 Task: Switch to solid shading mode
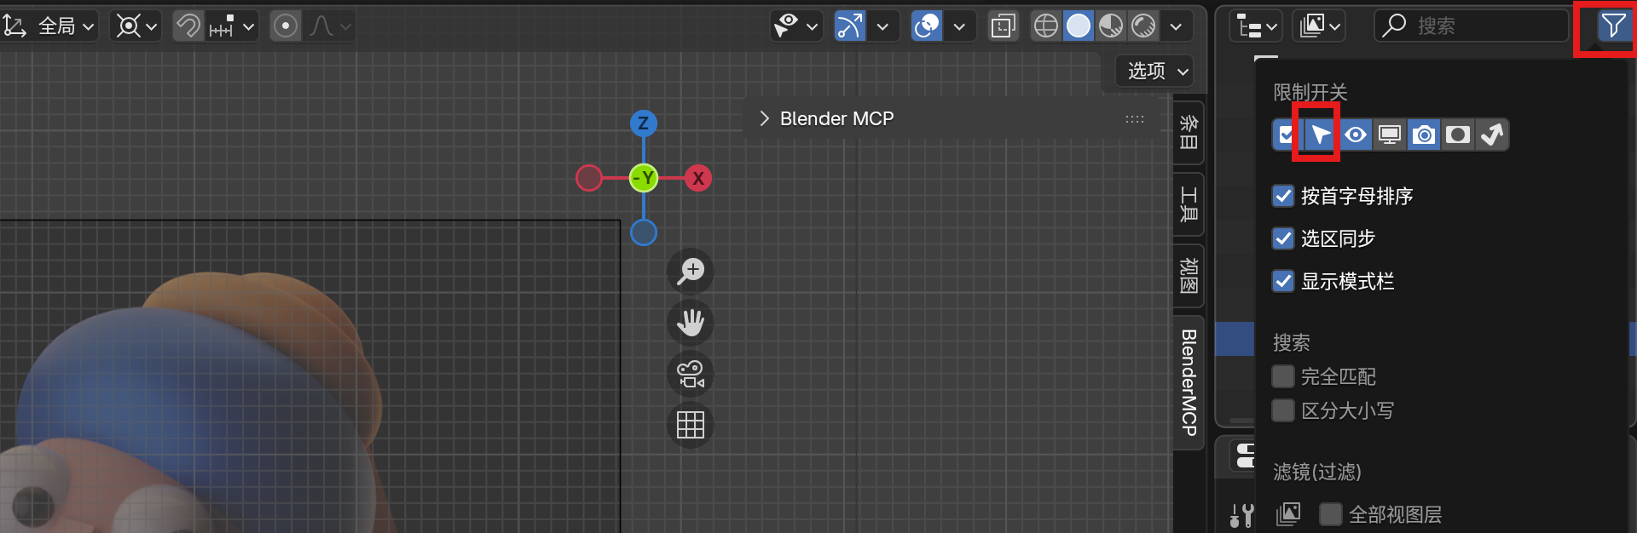tap(1079, 26)
